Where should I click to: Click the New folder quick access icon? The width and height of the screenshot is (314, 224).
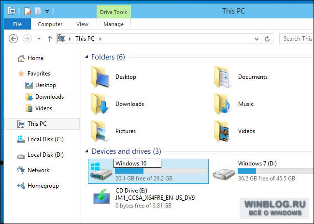(38, 11)
